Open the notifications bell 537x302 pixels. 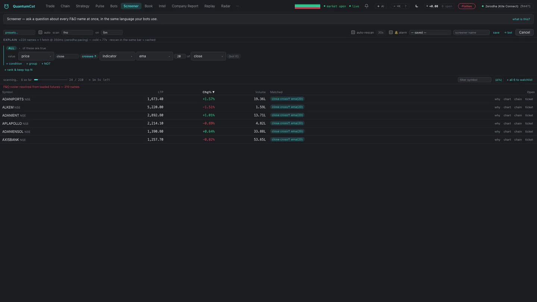click(367, 6)
